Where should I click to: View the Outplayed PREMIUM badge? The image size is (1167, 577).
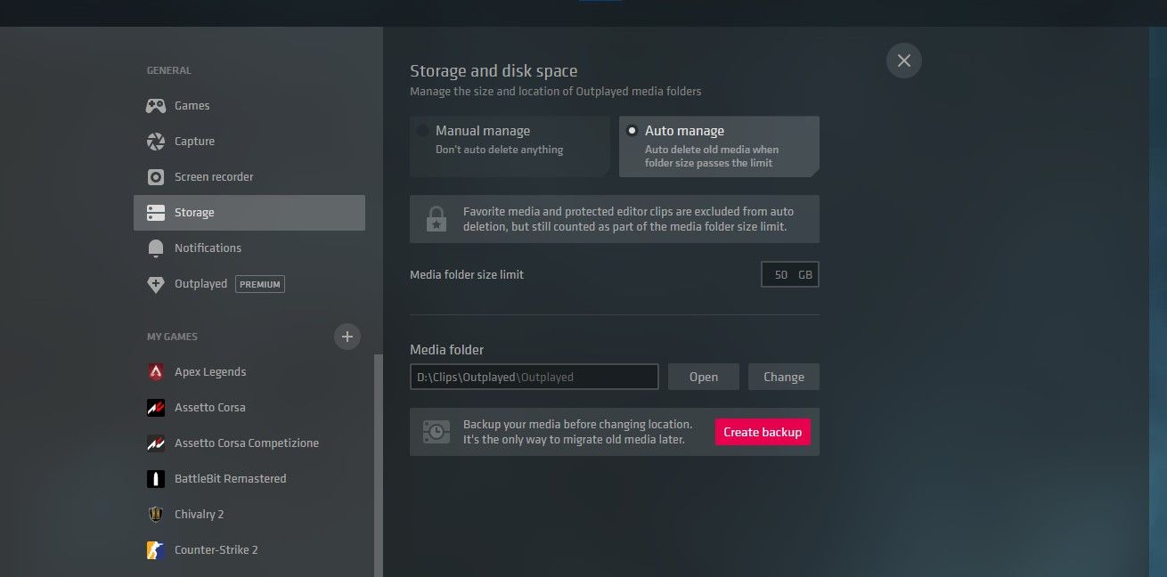point(259,283)
